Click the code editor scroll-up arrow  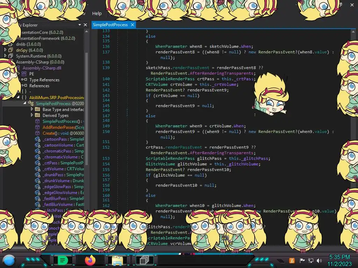(x=353, y=32)
